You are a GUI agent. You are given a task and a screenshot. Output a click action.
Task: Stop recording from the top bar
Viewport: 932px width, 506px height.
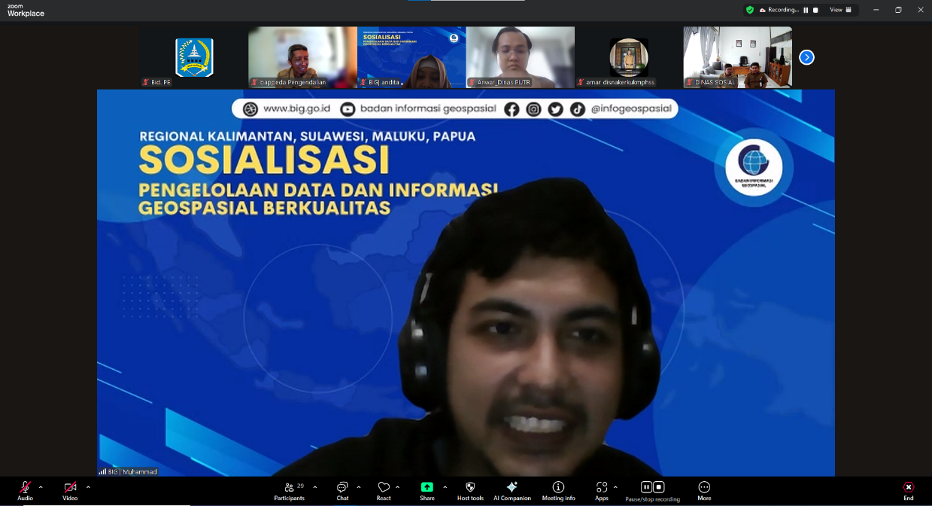(x=815, y=10)
